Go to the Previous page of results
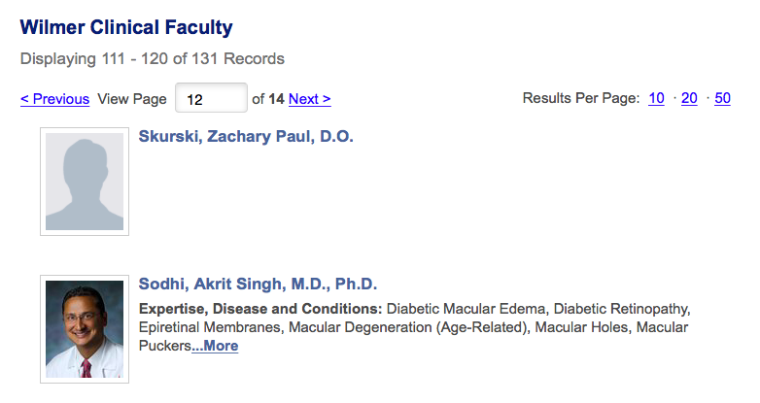The height and width of the screenshot is (403, 760). (x=54, y=99)
